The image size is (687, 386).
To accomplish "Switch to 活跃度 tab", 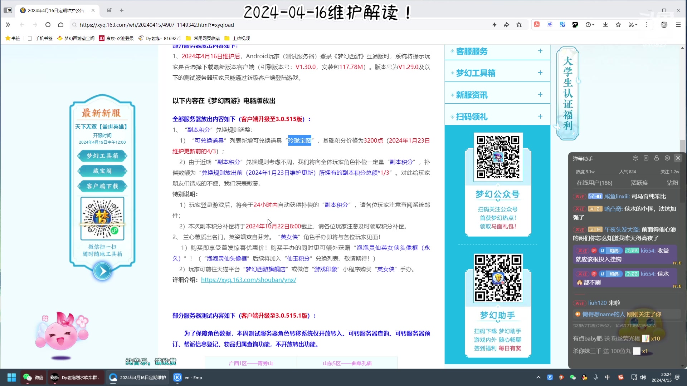I will [x=639, y=183].
